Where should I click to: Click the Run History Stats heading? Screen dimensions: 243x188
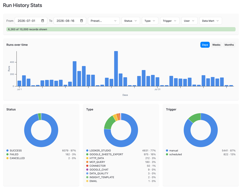[x=22, y=5]
